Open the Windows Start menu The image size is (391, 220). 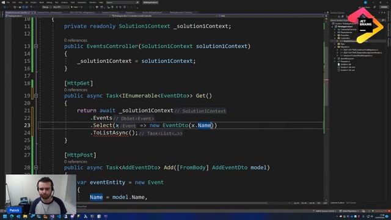pyautogui.click(x=5, y=216)
